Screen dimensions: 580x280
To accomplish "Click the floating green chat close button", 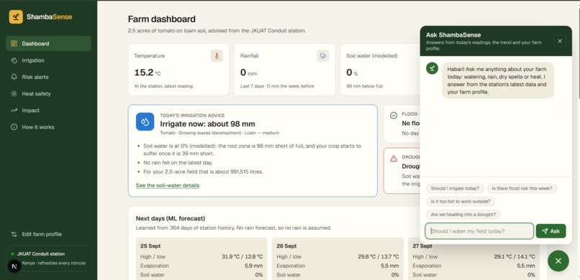I will click(558, 261).
